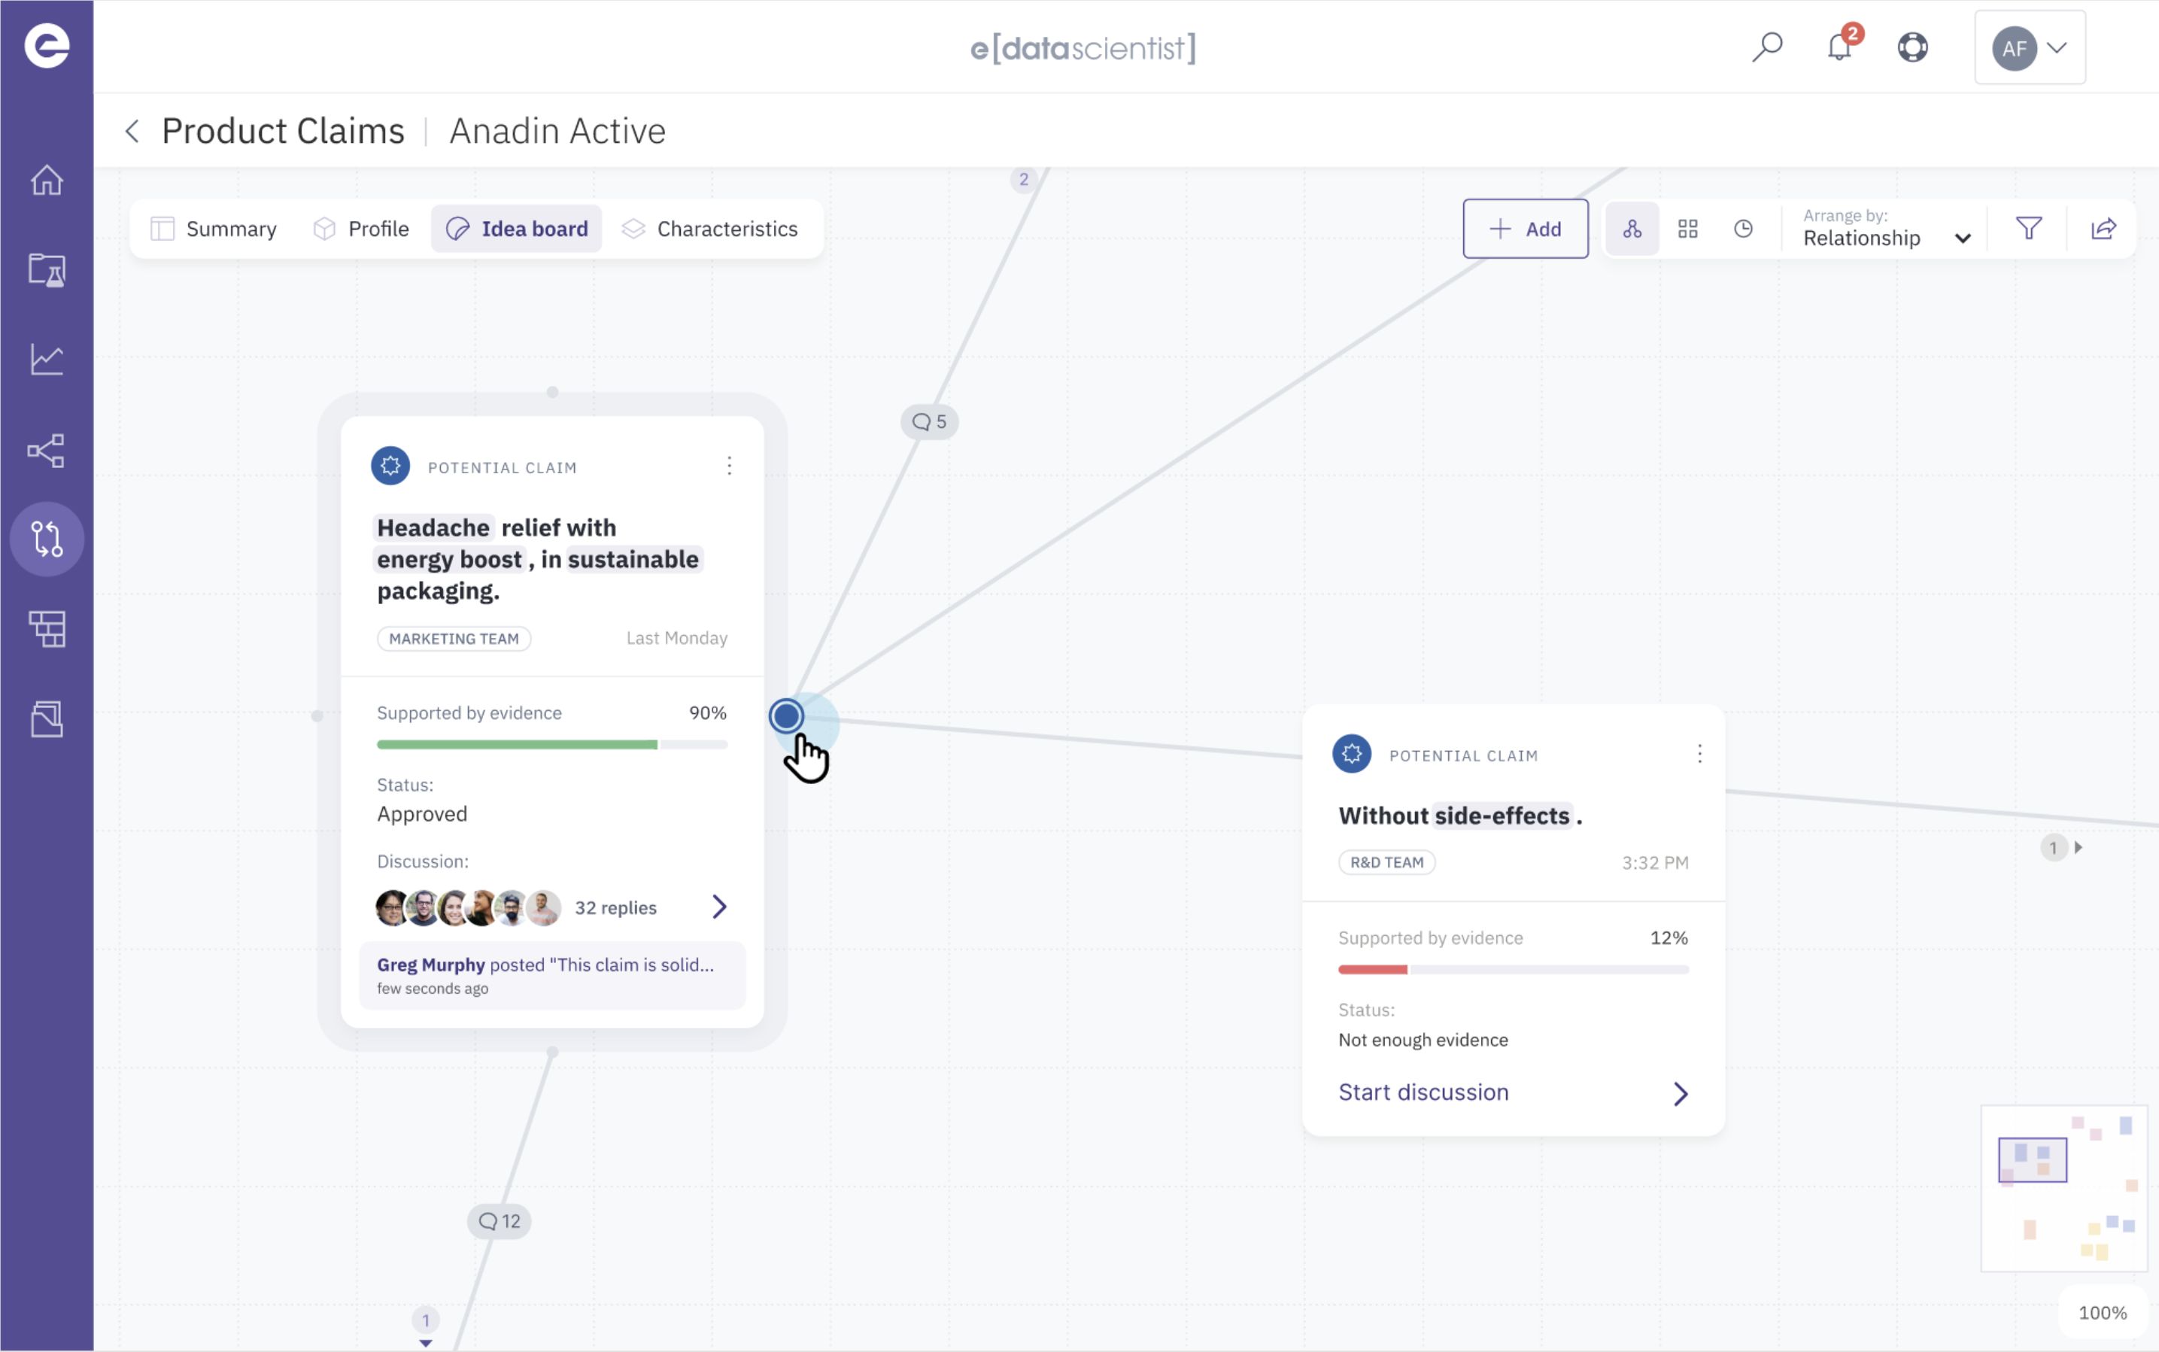This screenshot has width=2159, height=1352.
Task: Open the home icon in sidebar
Action: [47, 180]
